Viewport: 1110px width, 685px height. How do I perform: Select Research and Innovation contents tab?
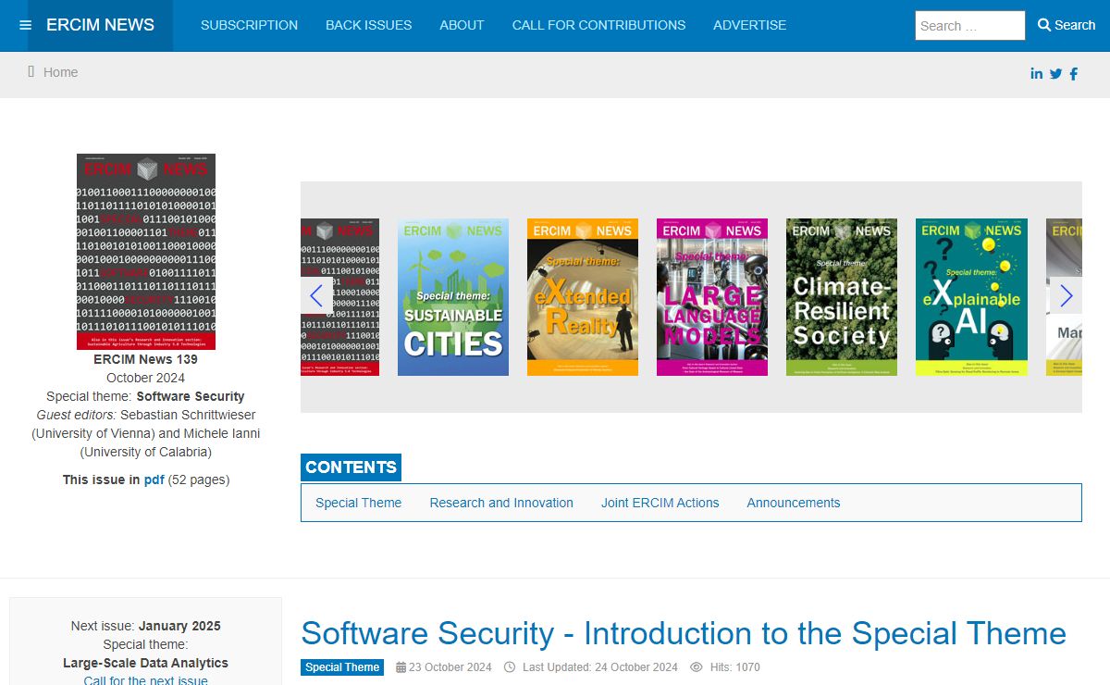[x=501, y=503]
